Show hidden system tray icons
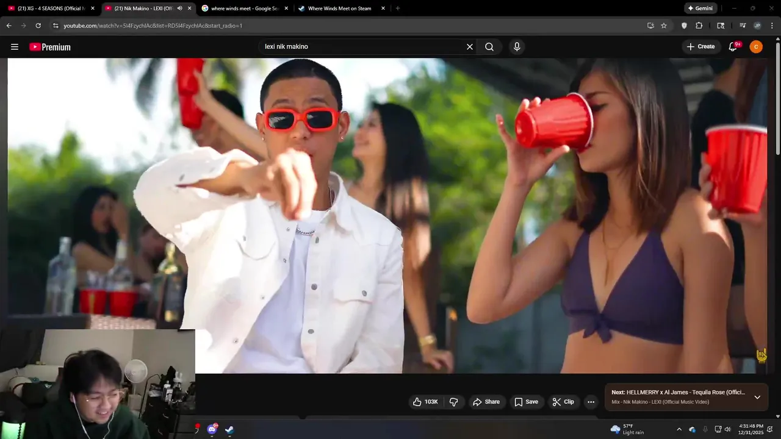 [x=679, y=429]
